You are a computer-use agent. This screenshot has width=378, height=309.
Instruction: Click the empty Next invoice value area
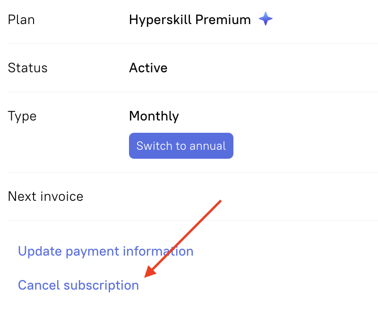tap(253, 197)
